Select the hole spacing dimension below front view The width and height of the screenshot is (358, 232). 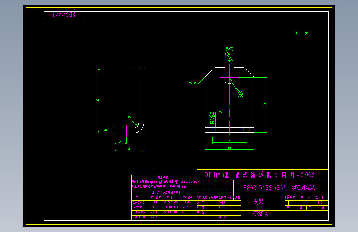pyautogui.click(x=230, y=142)
